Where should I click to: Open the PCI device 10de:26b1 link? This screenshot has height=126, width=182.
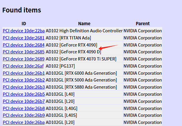click(24, 73)
